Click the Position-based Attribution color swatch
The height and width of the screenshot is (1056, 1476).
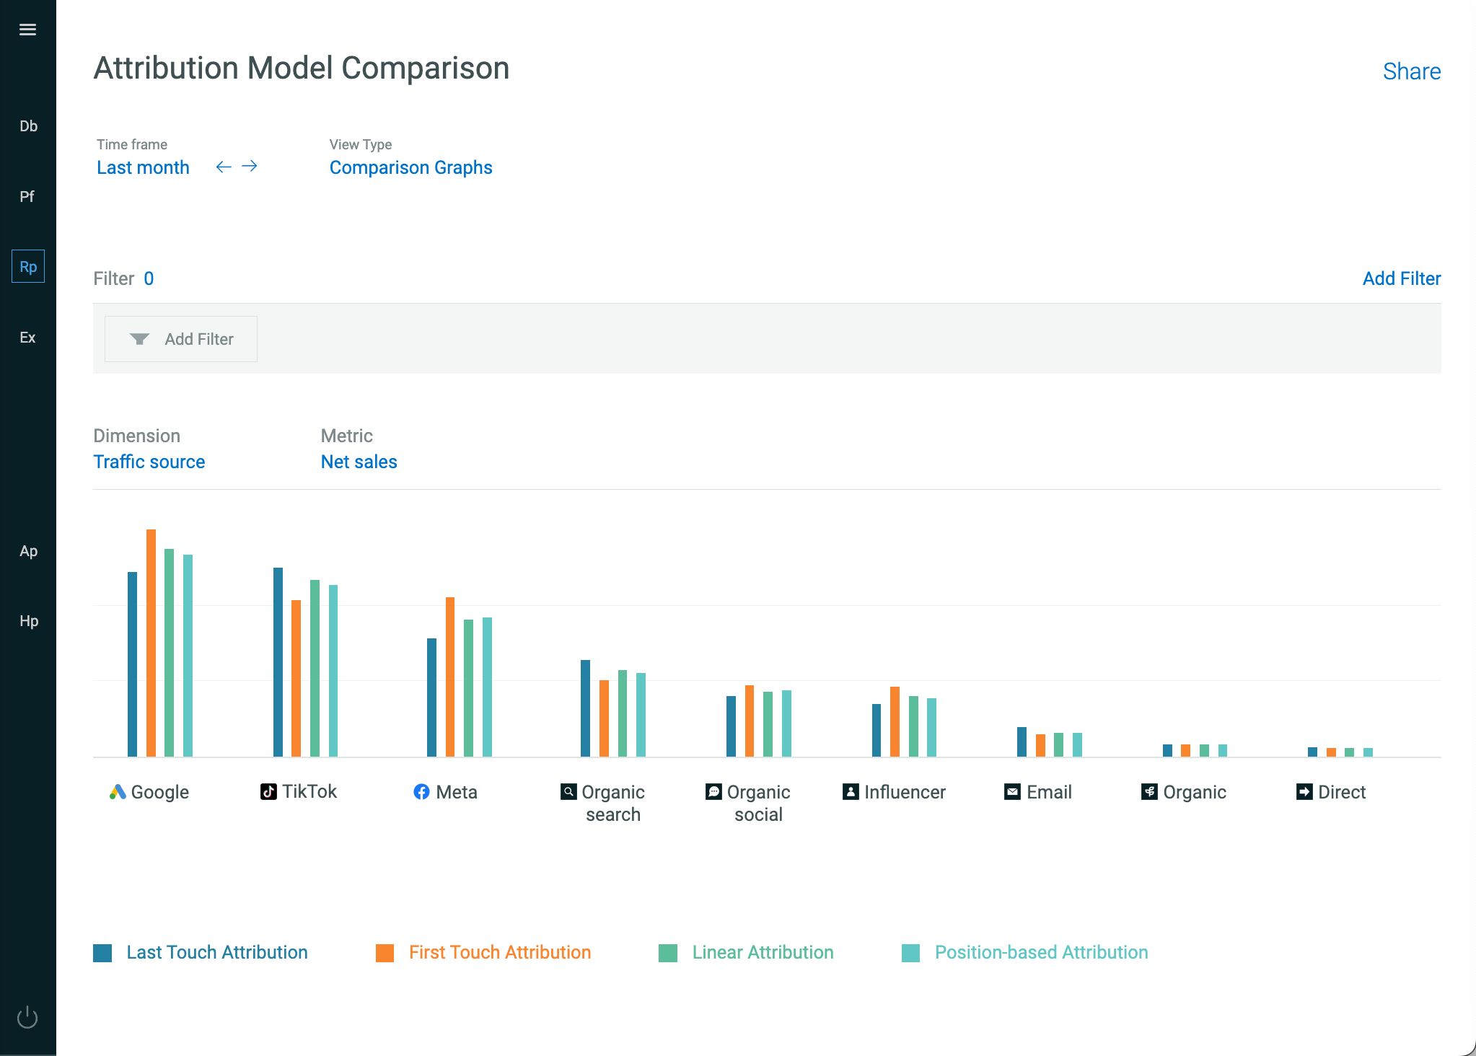pyautogui.click(x=910, y=953)
